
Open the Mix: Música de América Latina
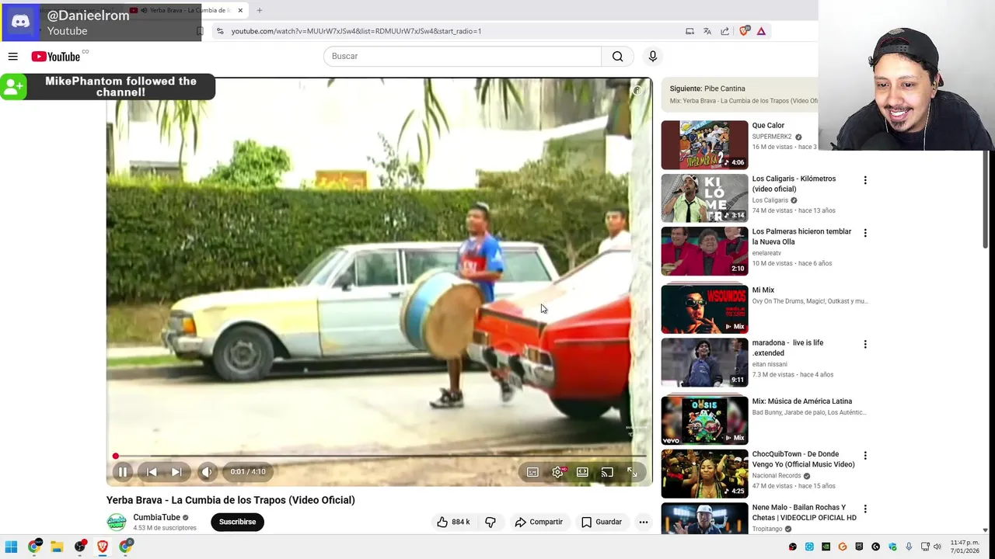[x=801, y=401]
